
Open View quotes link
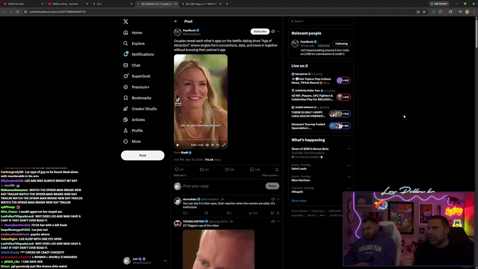(270, 175)
